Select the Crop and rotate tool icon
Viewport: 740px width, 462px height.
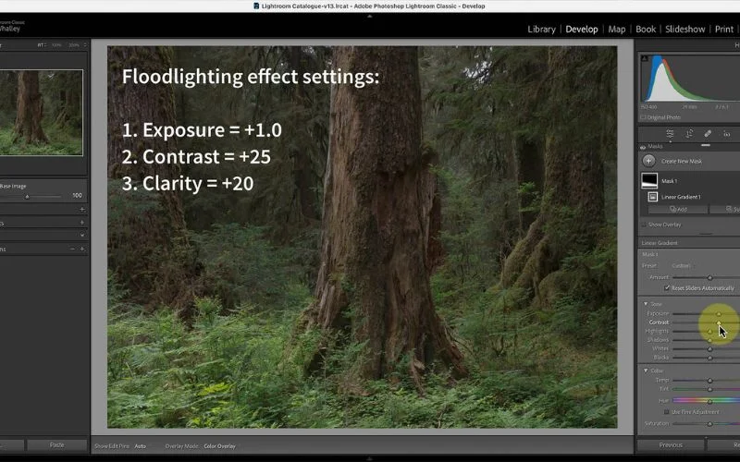(x=689, y=134)
